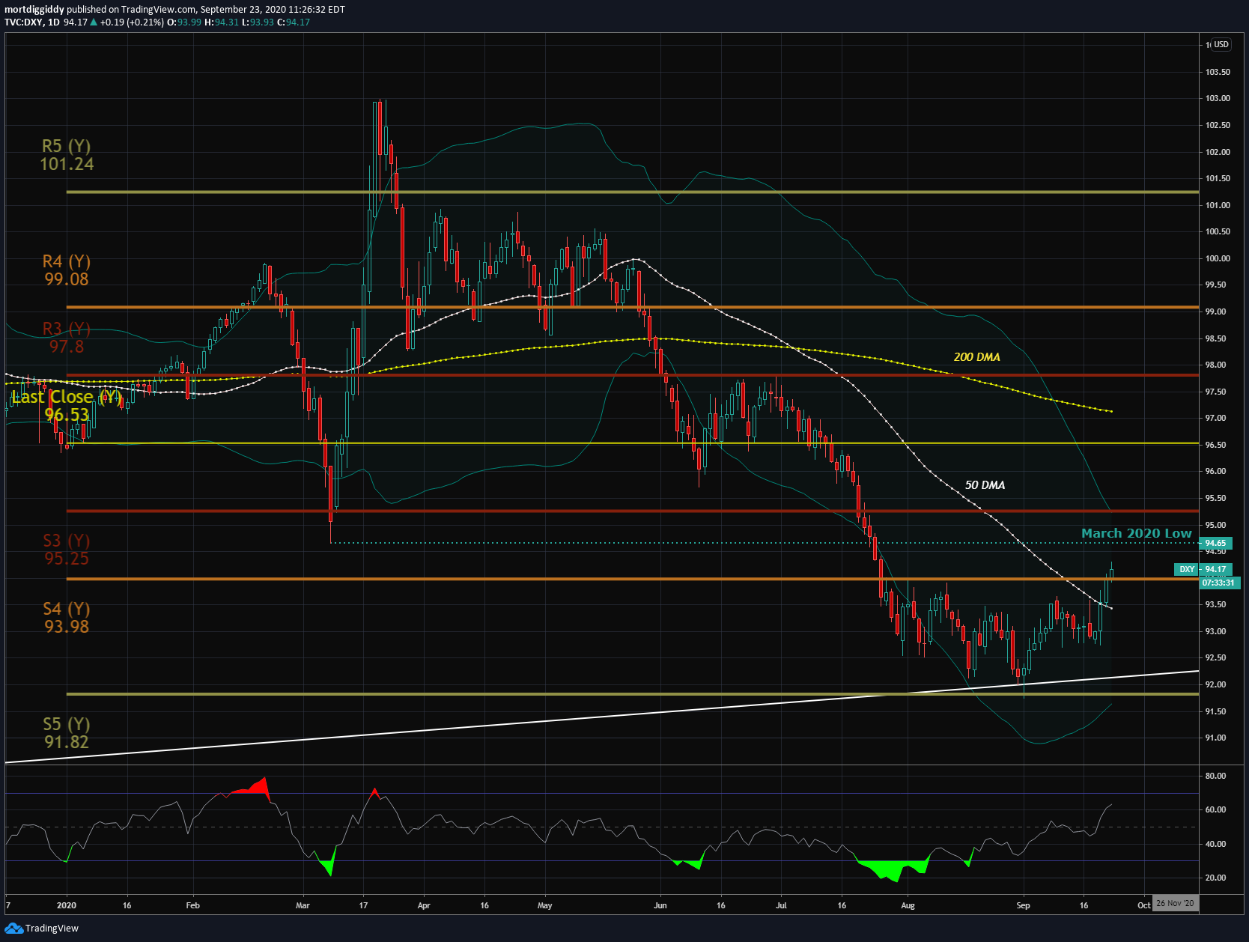Select the S5 (Y) 91.82 pivot label
The image size is (1249, 942).
67,733
